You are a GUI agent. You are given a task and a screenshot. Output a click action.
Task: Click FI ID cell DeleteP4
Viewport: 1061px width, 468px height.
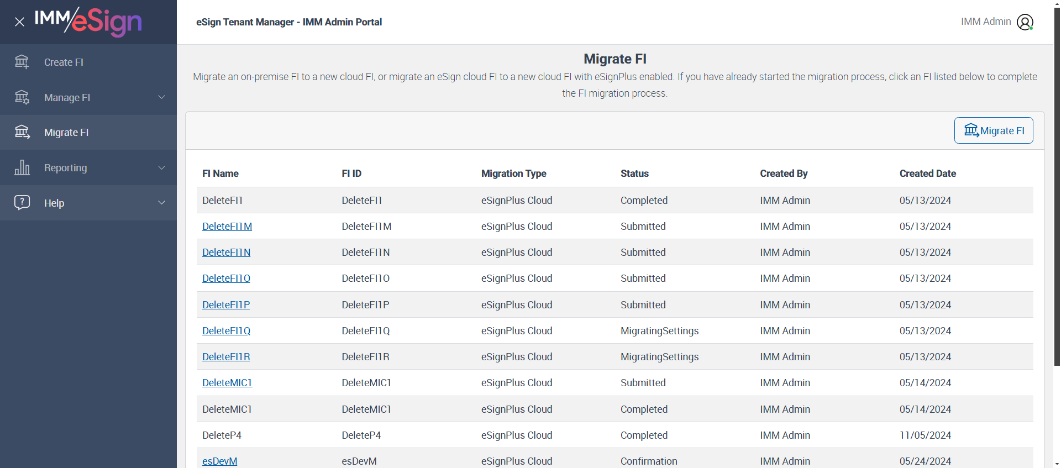(361, 435)
